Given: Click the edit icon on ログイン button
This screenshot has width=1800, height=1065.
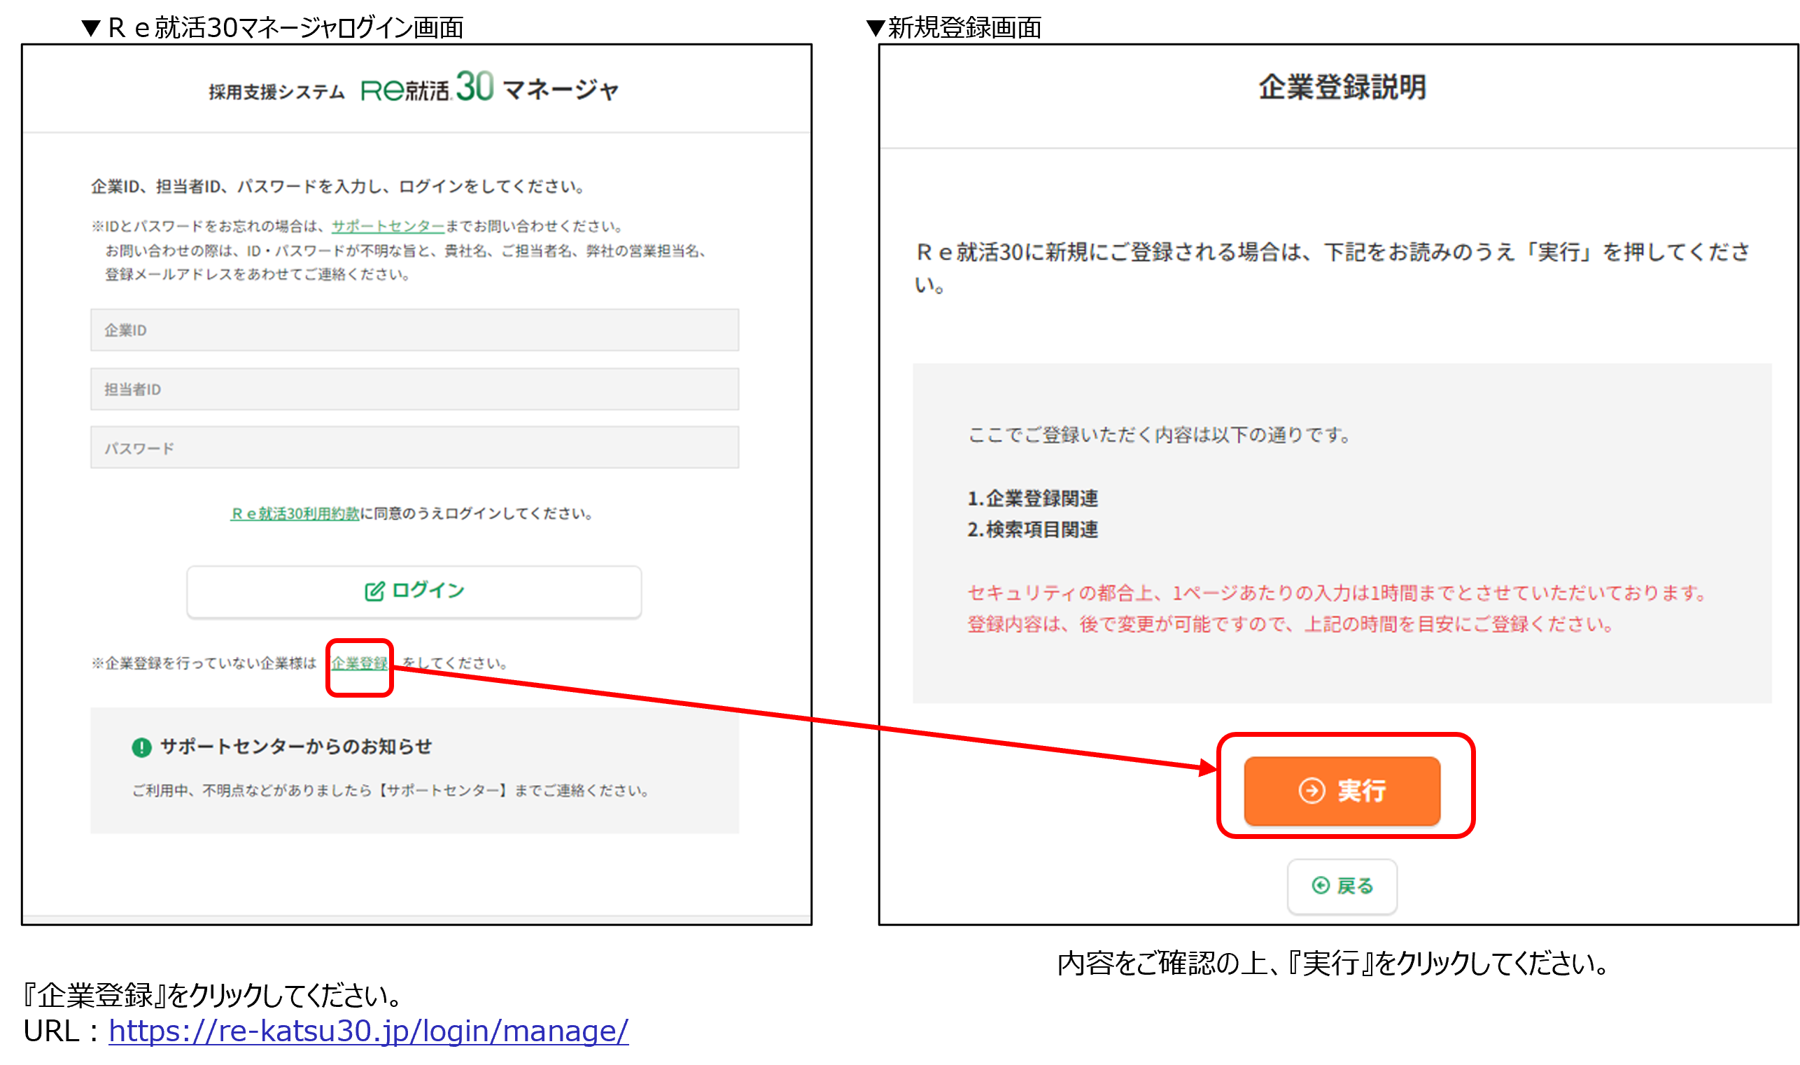Looking at the screenshot, I should pos(374,591).
